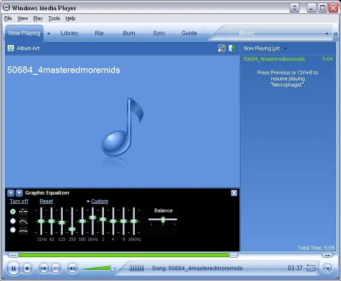Click the Balance slider knob
The width and height of the screenshot is (341, 281).
(163, 220)
